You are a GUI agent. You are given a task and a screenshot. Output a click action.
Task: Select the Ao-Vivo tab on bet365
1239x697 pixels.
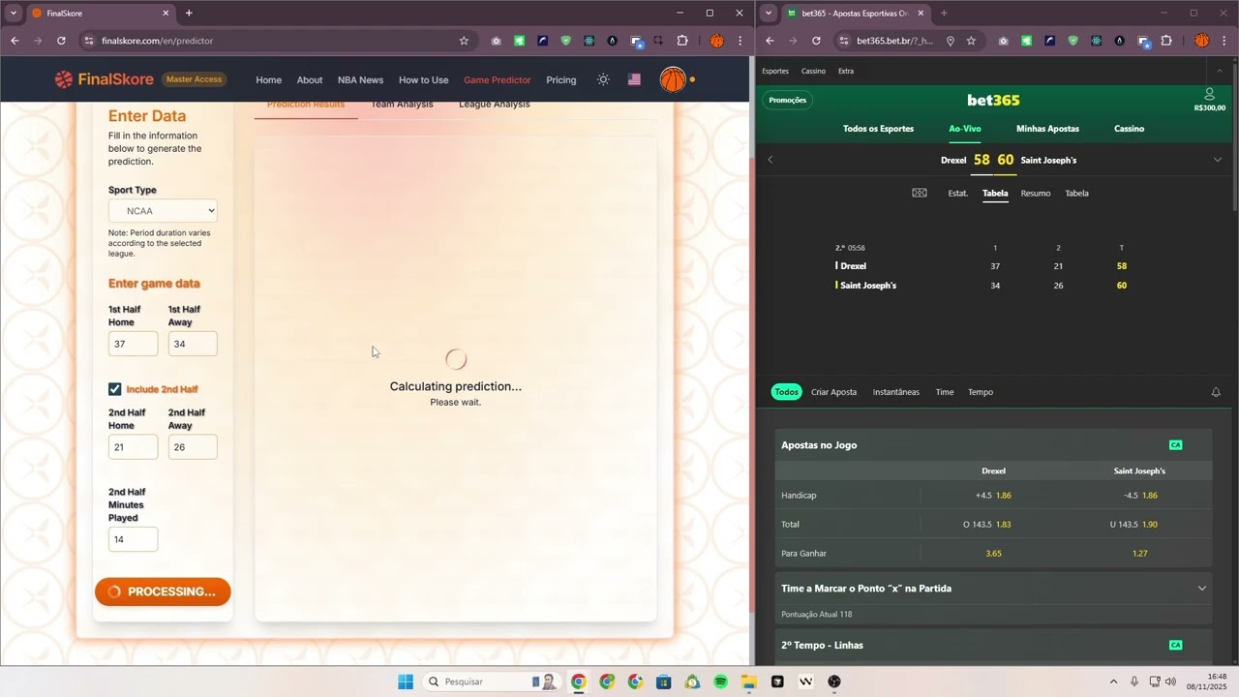pos(965,129)
